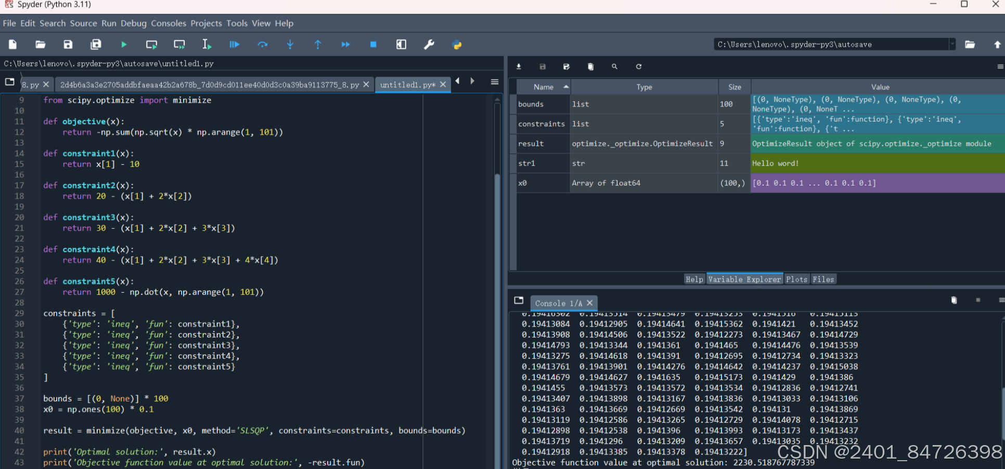
Task: Switch to the Files pane tab
Action: coord(823,279)
